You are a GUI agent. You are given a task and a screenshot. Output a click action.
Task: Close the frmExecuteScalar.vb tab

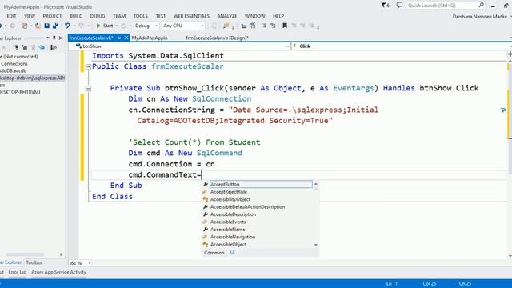pos(126,38)
